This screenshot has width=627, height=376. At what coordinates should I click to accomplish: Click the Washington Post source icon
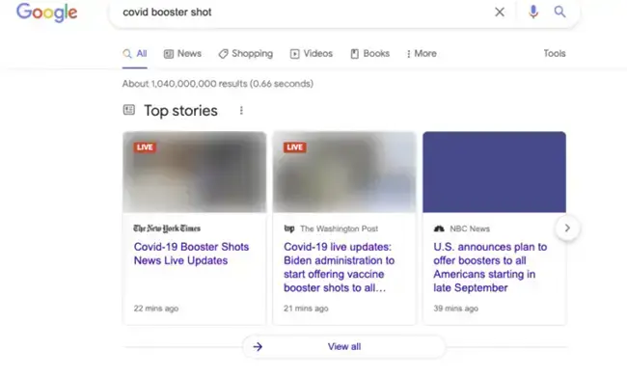pyautogui.click(x=289, y=228)
